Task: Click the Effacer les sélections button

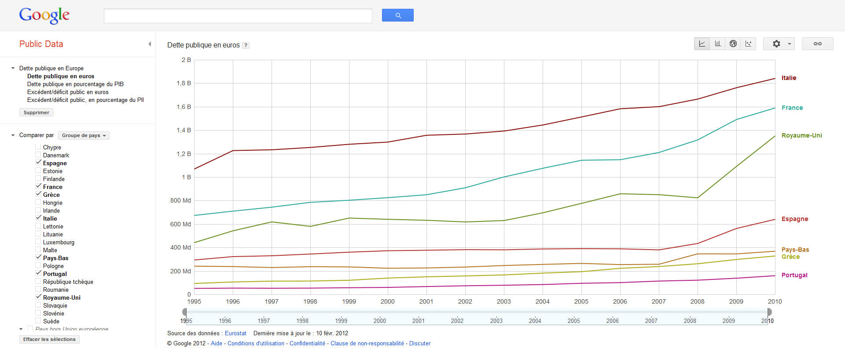Action: click(49, 339)
